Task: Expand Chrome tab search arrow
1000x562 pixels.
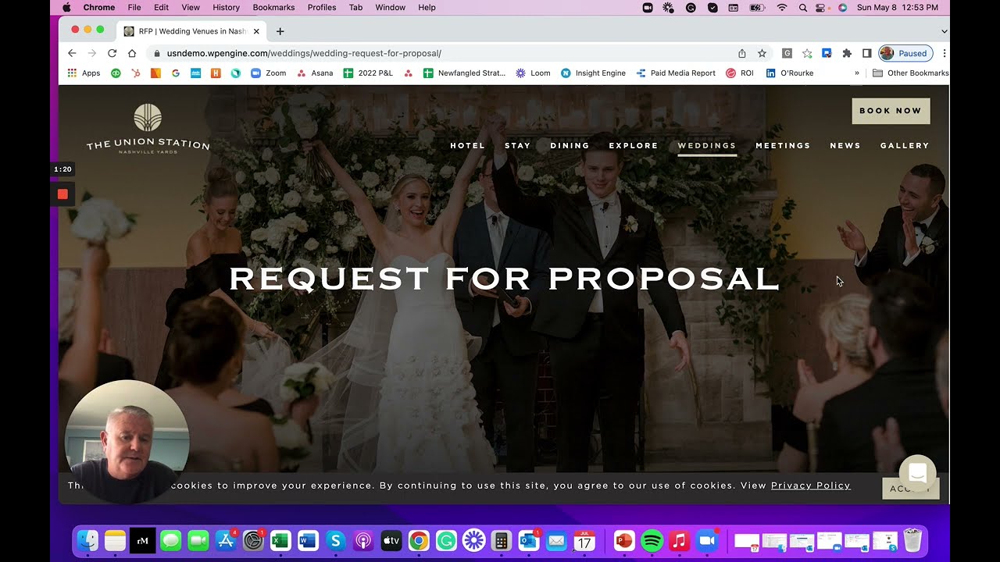Action: [x=944, y=31]
